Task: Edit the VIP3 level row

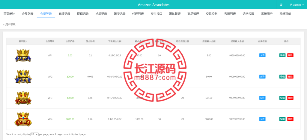Action: [282, 98]
